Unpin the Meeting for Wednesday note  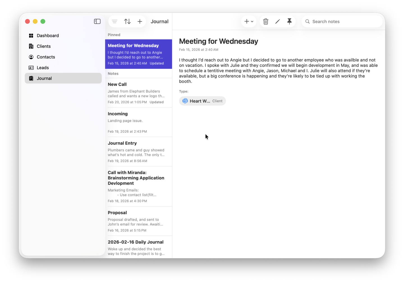pos(289,21)
